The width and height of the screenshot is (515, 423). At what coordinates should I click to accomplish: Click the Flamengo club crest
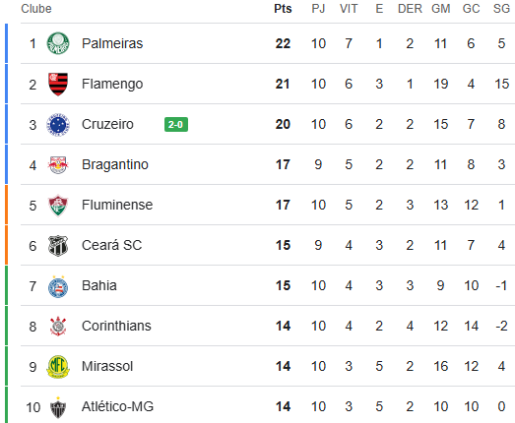click(x=58, y=84)
